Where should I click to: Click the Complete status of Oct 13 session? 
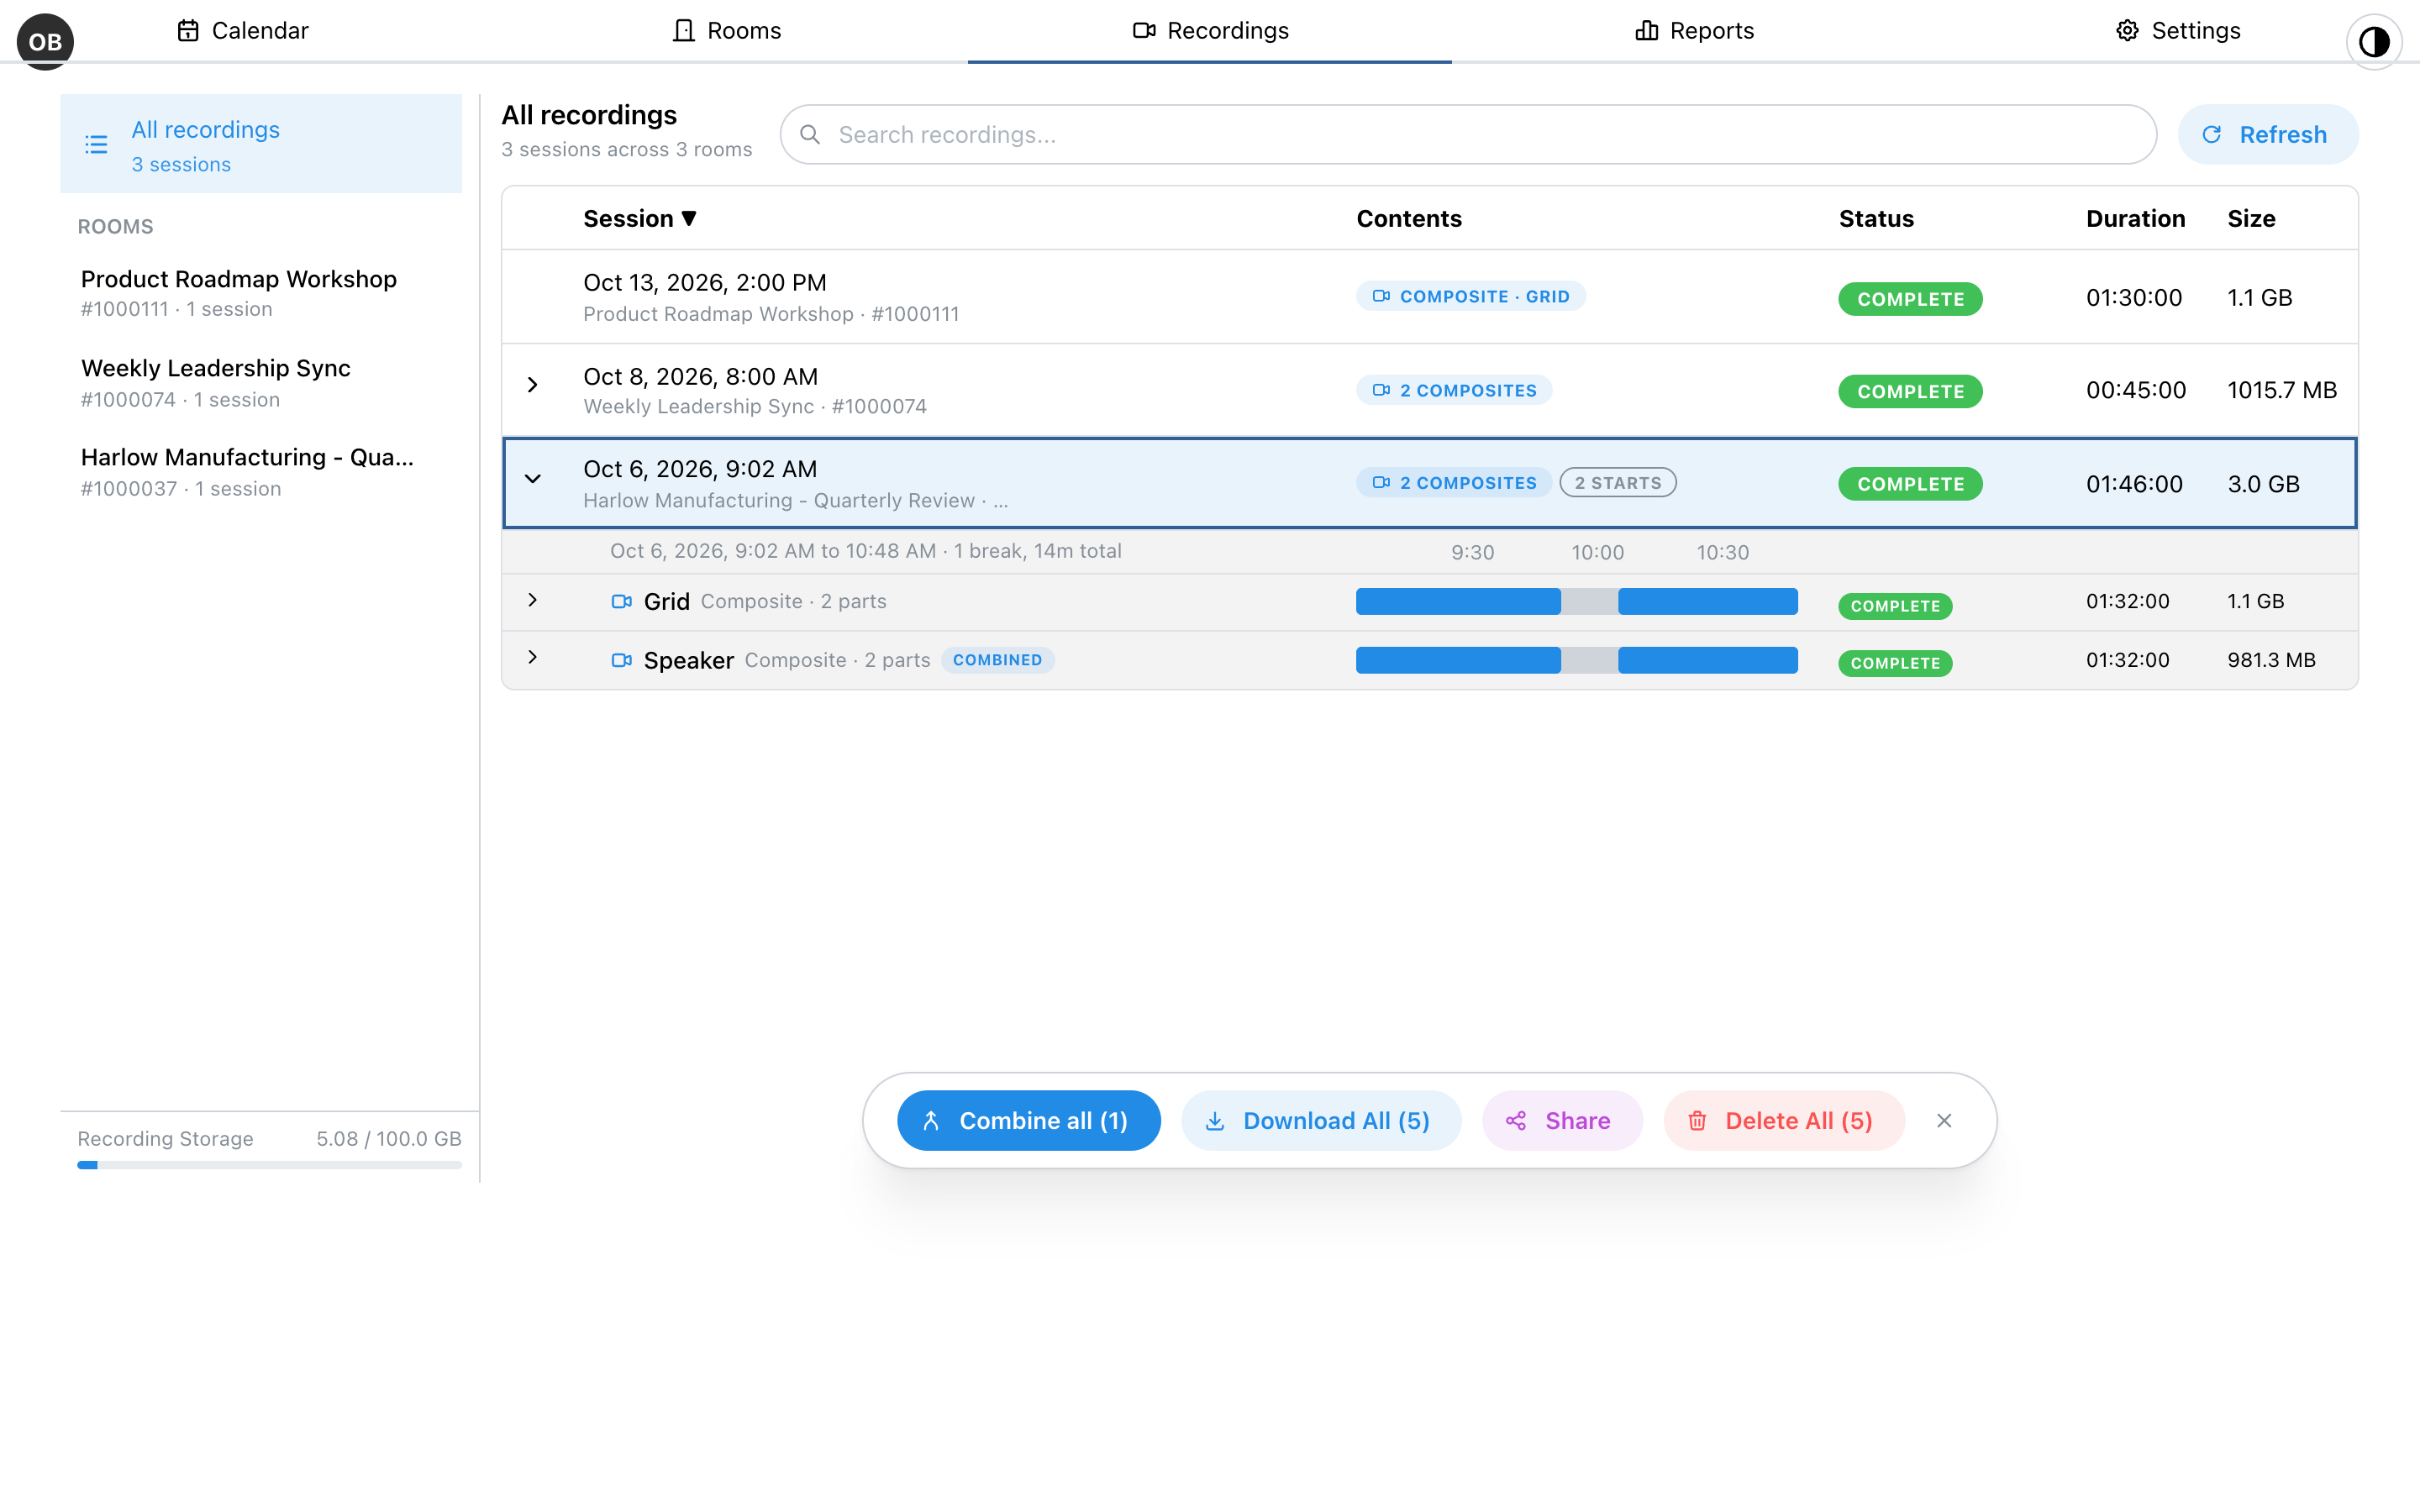(1910, 299)
